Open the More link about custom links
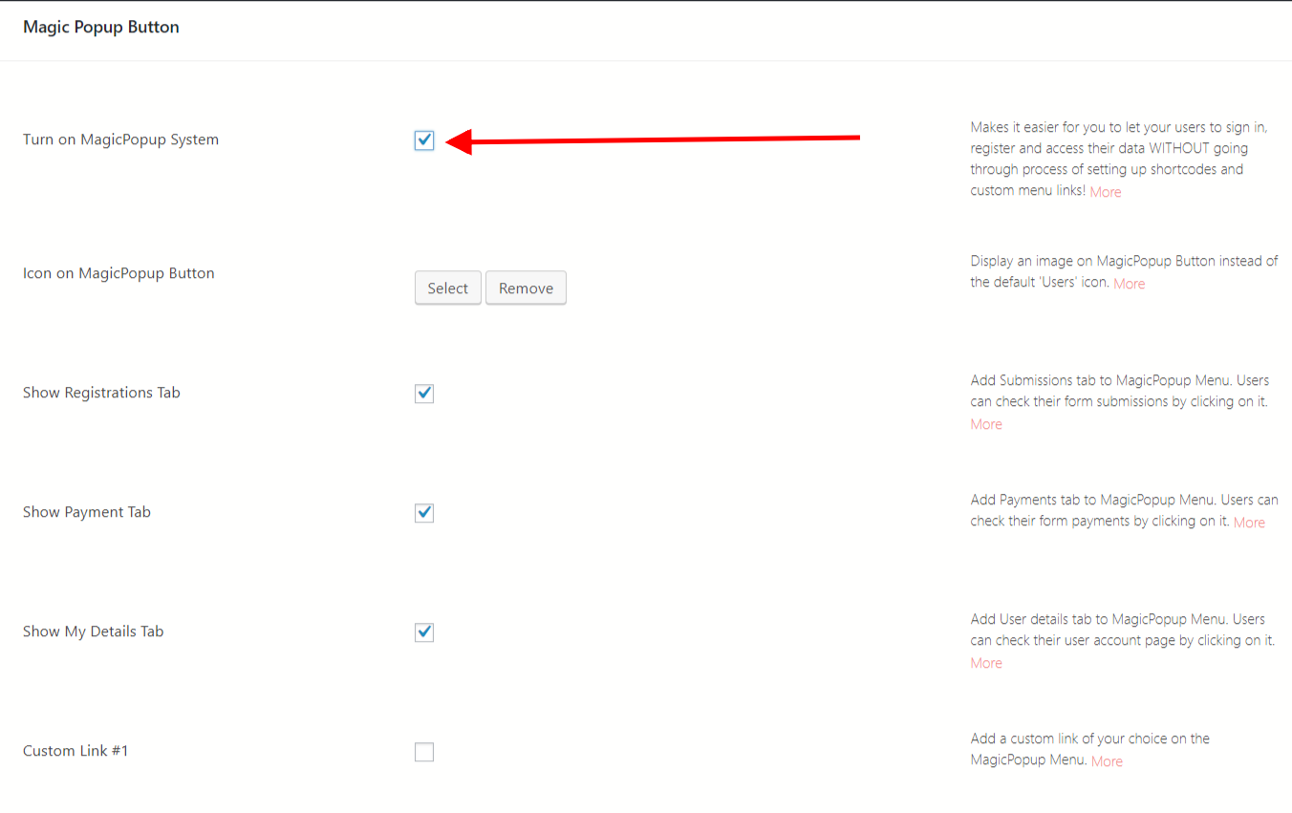Viewport: 1292px width, 813px height. 1106,760
